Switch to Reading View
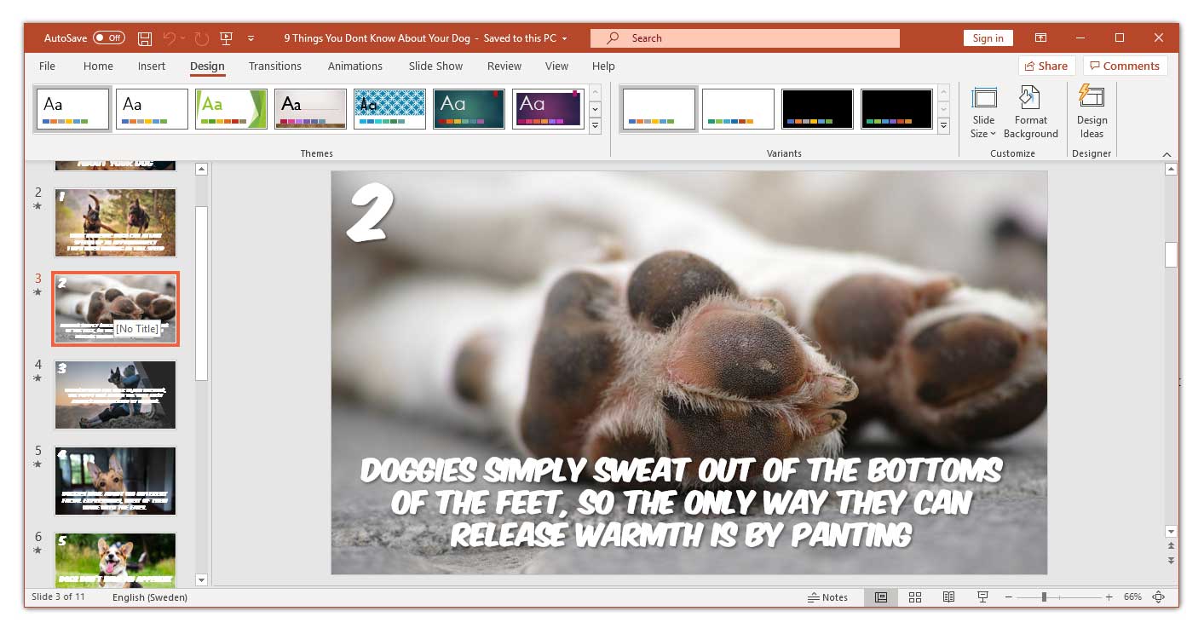Image resolution: width=1204 pixels, height=634 pixels. click(948, 597)
